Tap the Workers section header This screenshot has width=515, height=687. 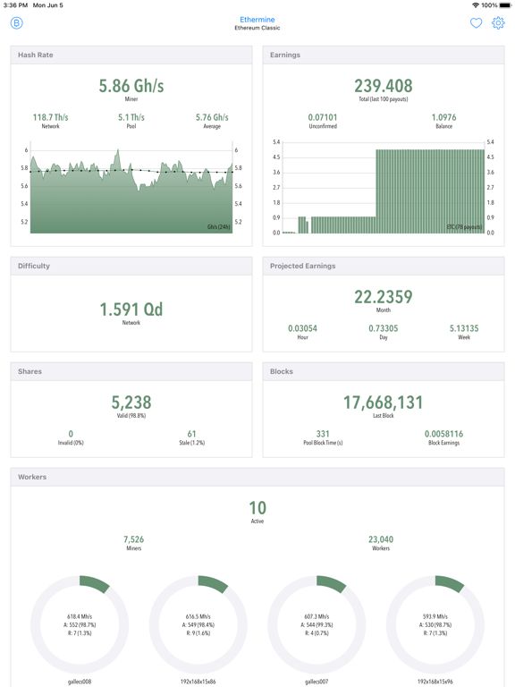tap(257, 477)
